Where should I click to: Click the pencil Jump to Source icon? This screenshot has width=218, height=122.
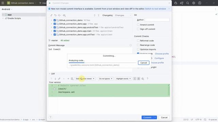pos(59,79)
